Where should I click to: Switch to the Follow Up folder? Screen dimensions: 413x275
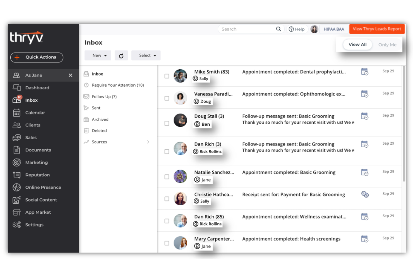point(104,96)
